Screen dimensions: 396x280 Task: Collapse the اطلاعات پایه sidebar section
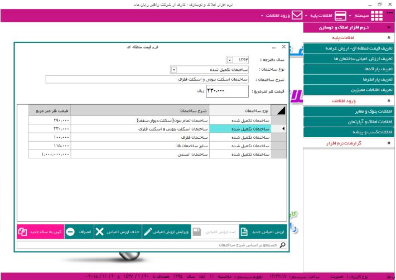(389, 38)
